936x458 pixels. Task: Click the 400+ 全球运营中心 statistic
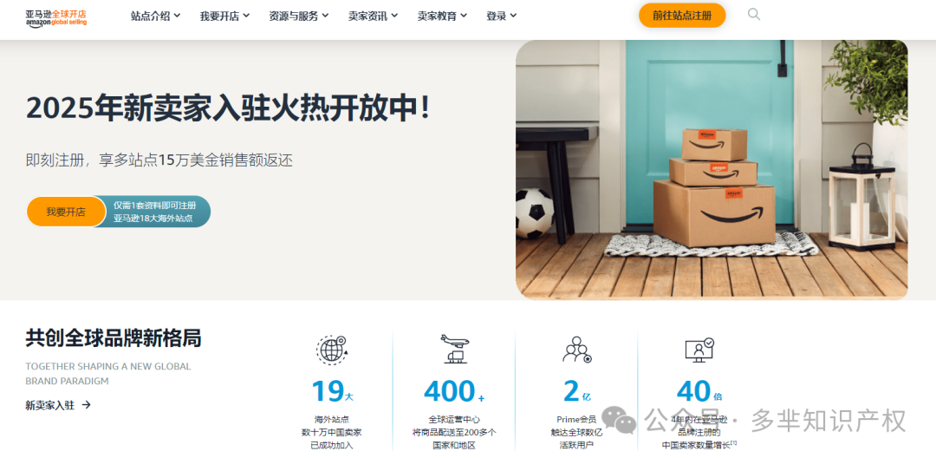click(454, 391)
